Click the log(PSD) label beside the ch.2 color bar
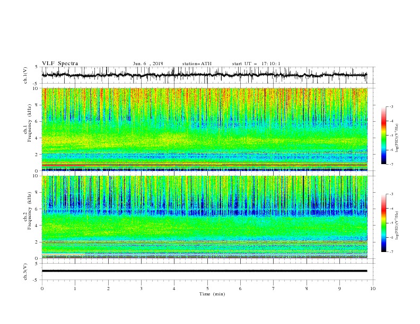 tap(397, 226)
